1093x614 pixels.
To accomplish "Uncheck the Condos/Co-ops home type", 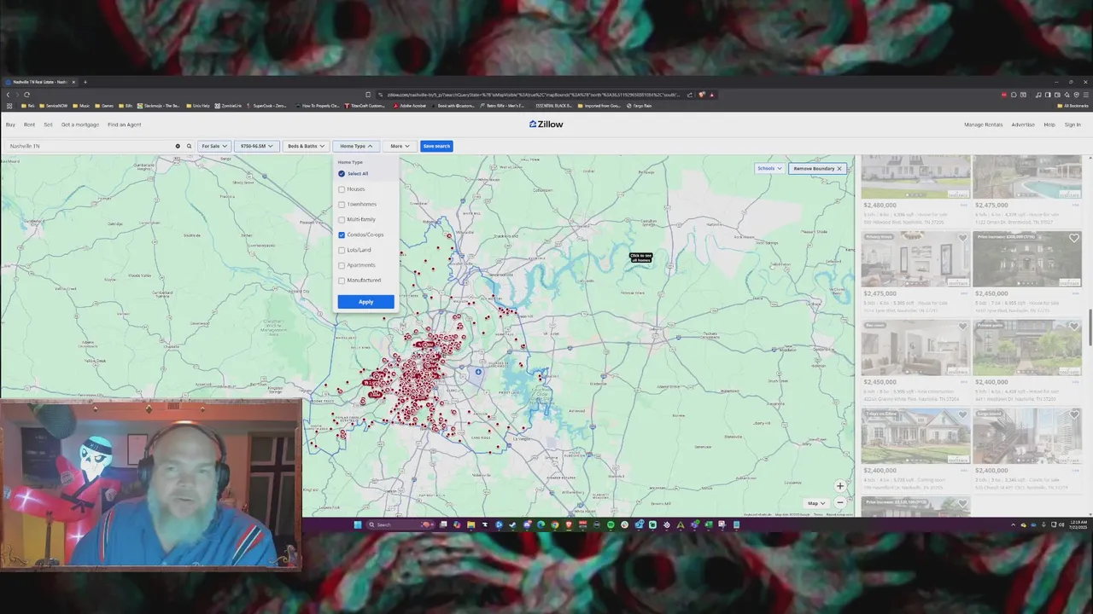I will [x=342, y=235].
